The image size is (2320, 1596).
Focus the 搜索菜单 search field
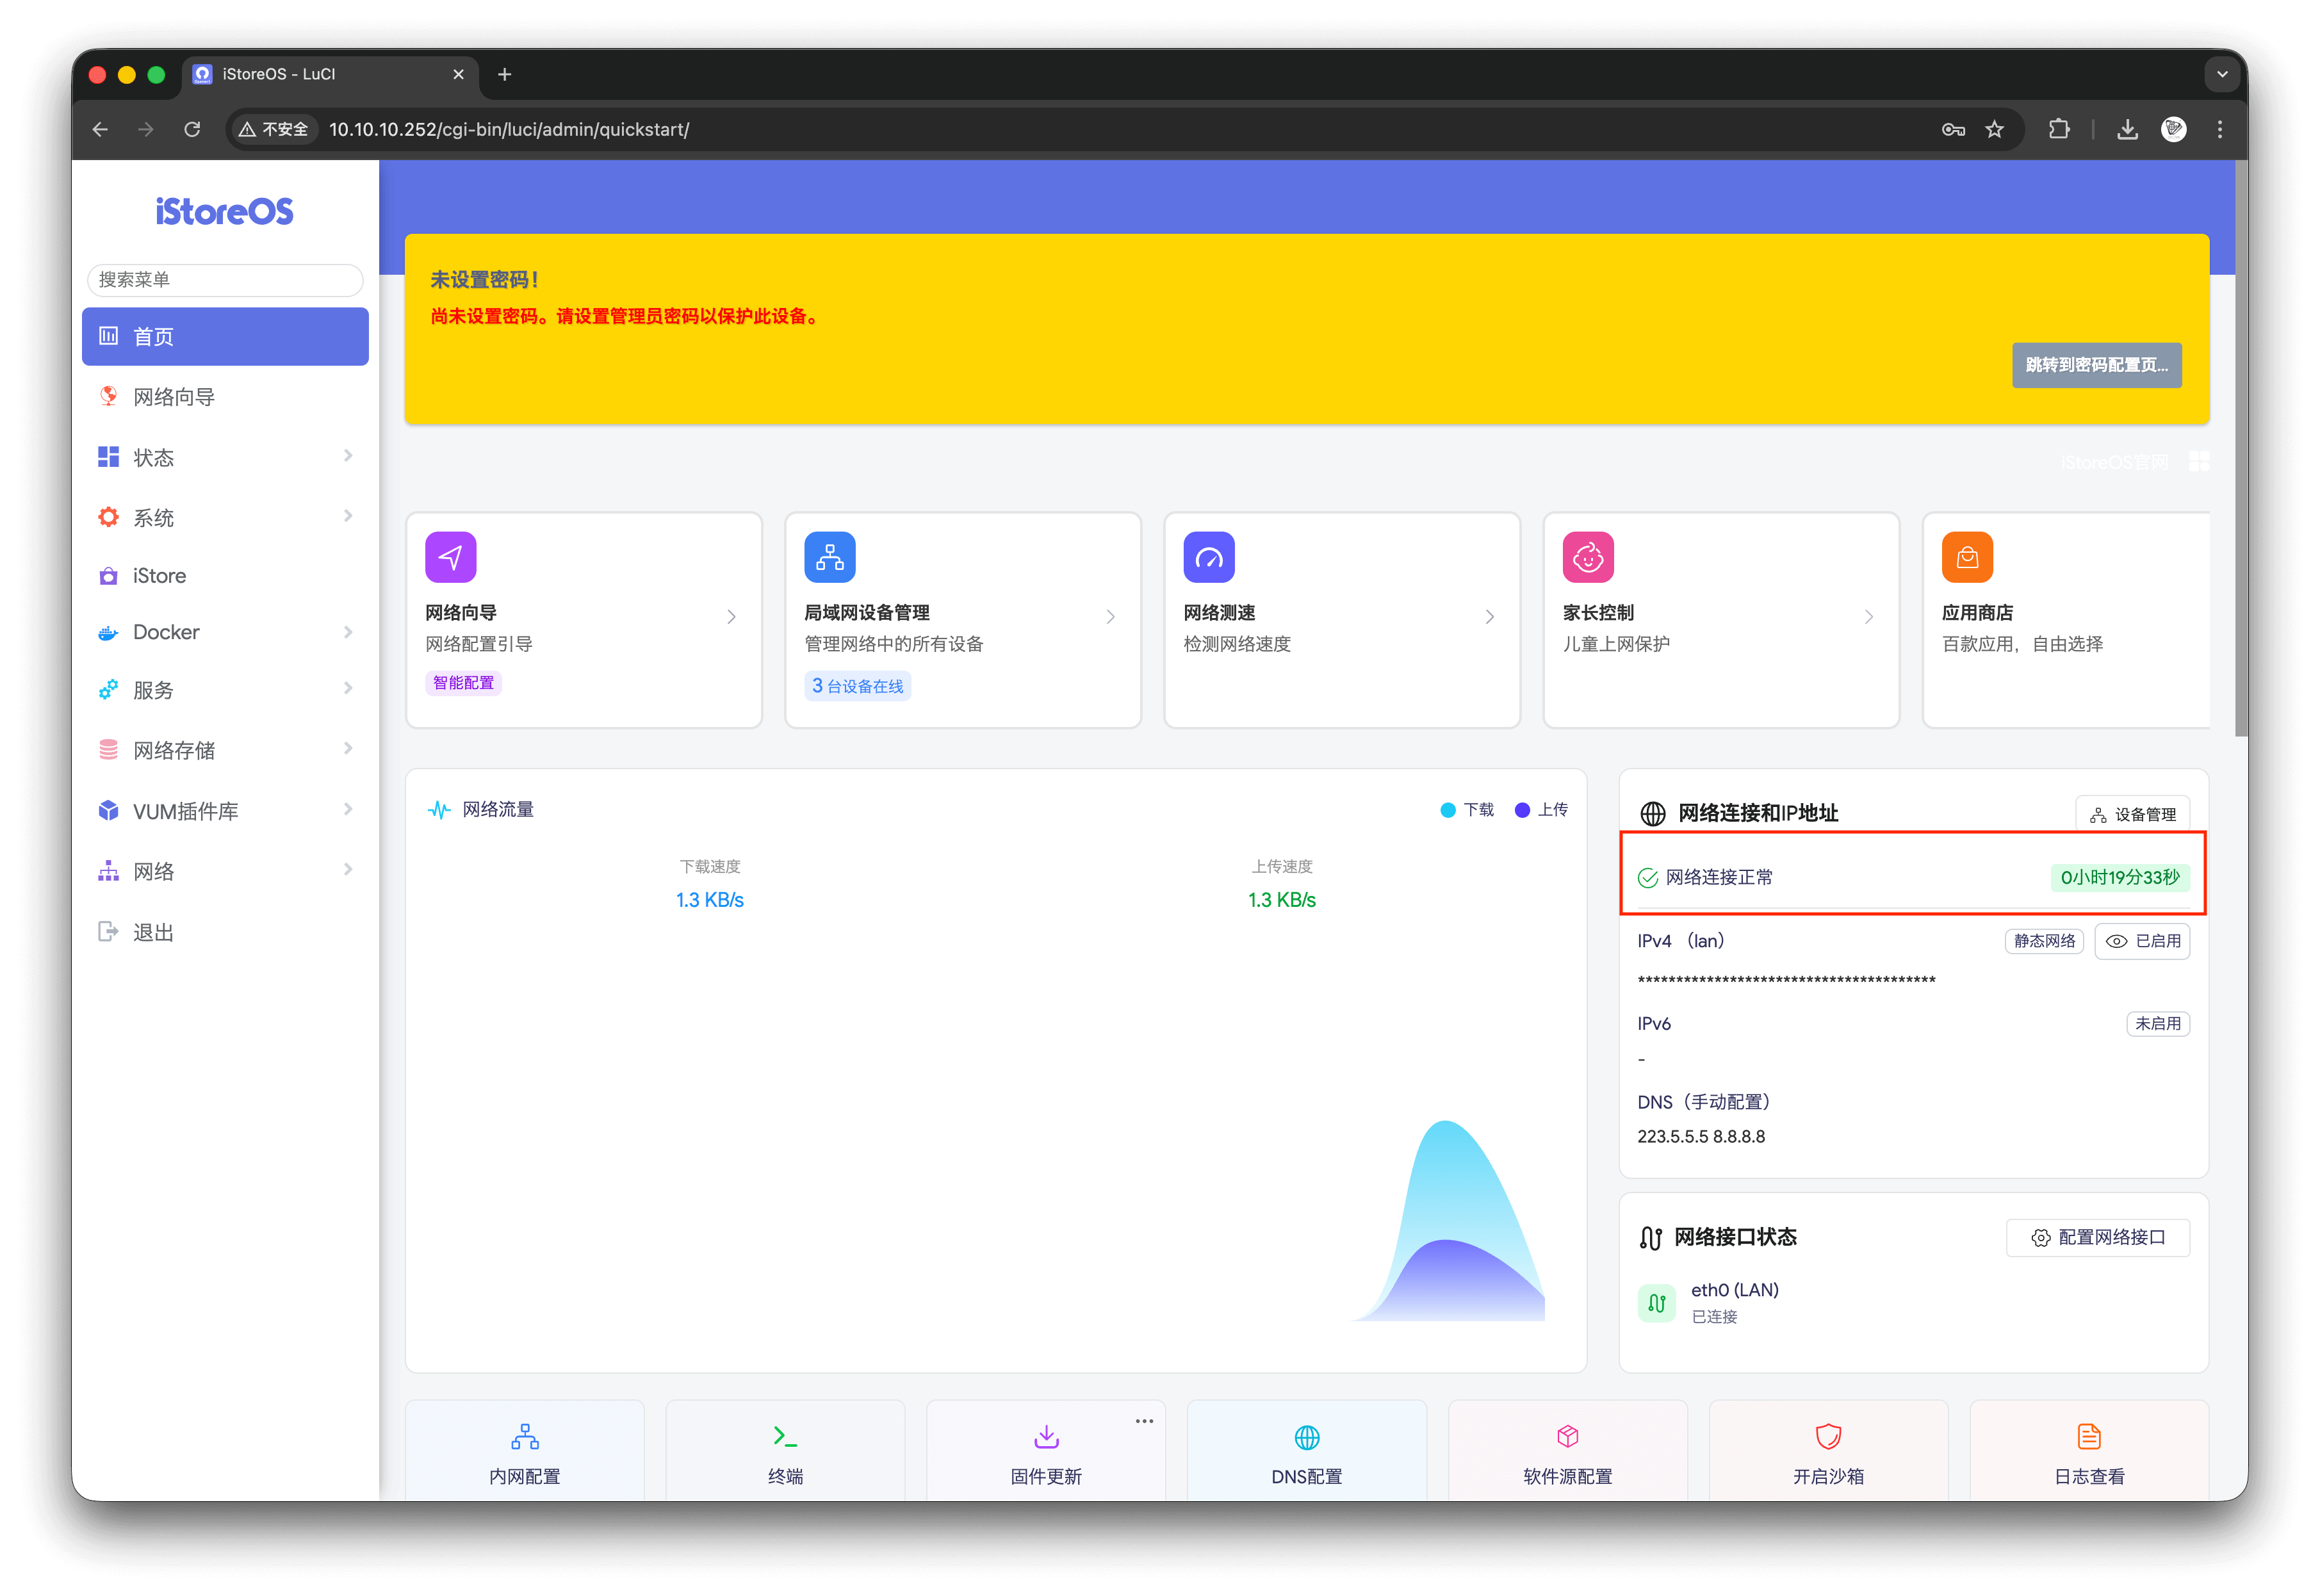[x=225, y=280]
